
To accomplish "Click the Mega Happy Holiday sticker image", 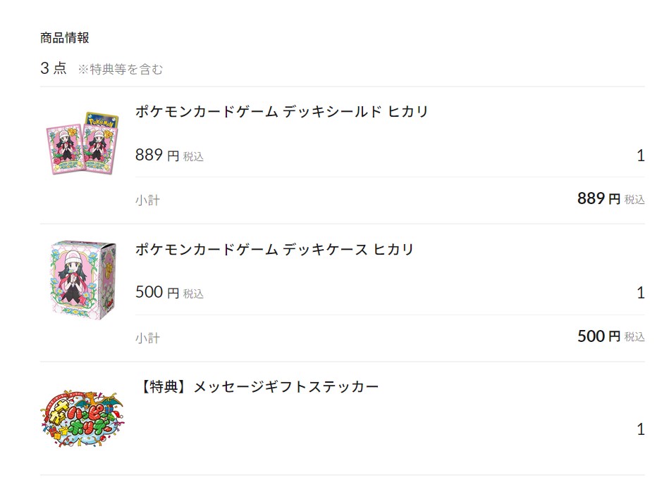I will pyautogui.click(x=82, y=418).
